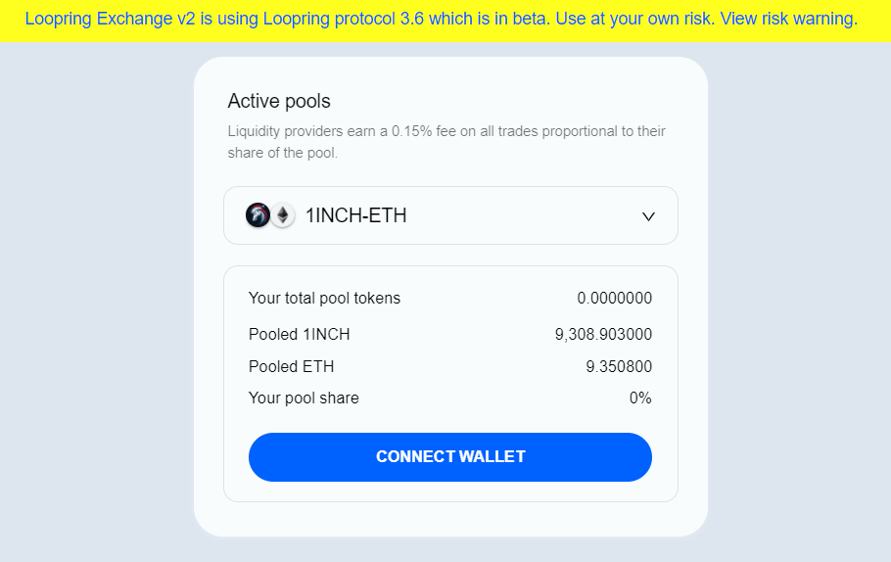Expand the pool selector chevron arrow
Screen dimensions: 891x562
pyautogui.click(x=648, y=216)
